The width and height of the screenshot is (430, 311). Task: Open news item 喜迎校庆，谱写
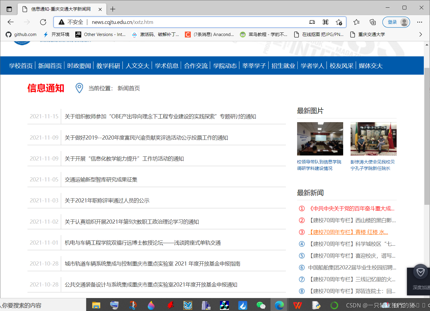point(352,256)
